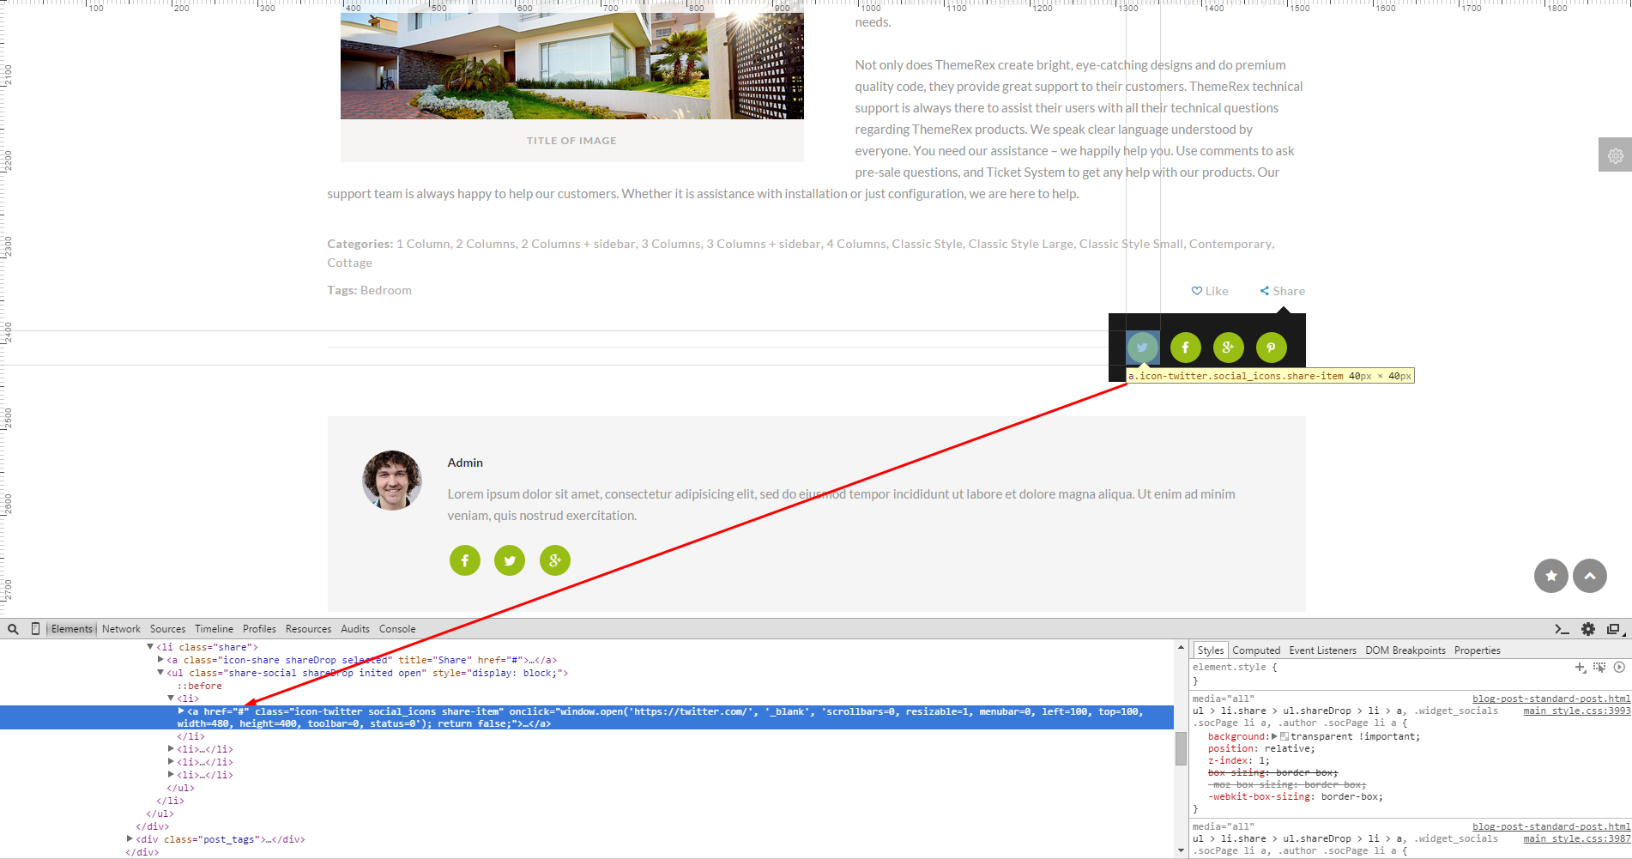Click the dock-side window icon

coord(1614,629)
